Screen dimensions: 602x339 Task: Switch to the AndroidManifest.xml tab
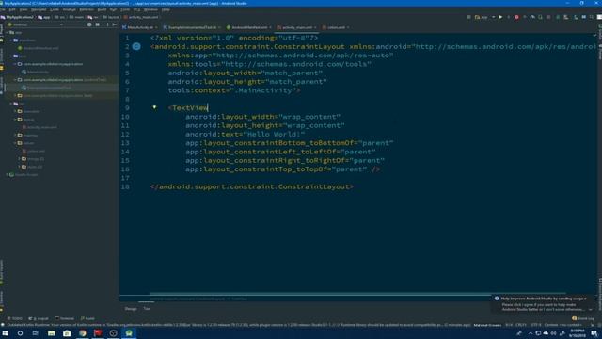coord(248,27)
